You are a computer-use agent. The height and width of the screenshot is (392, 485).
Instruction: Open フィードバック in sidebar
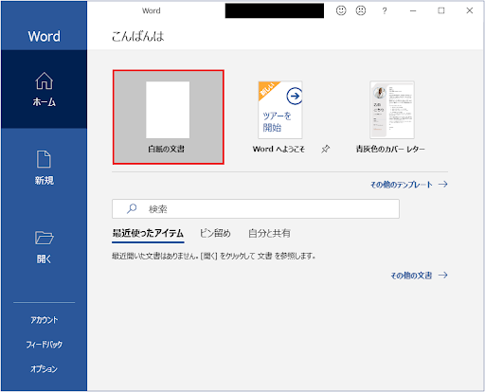pyautogui.click(x=45, y=345)
